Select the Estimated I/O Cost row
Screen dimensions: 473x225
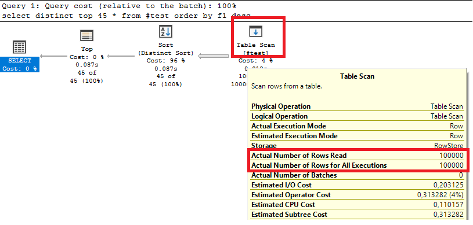tap(357, 185)
